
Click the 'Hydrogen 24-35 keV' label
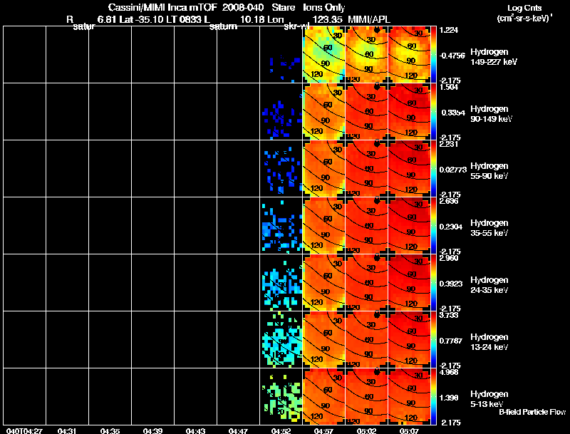pos(489,285)
